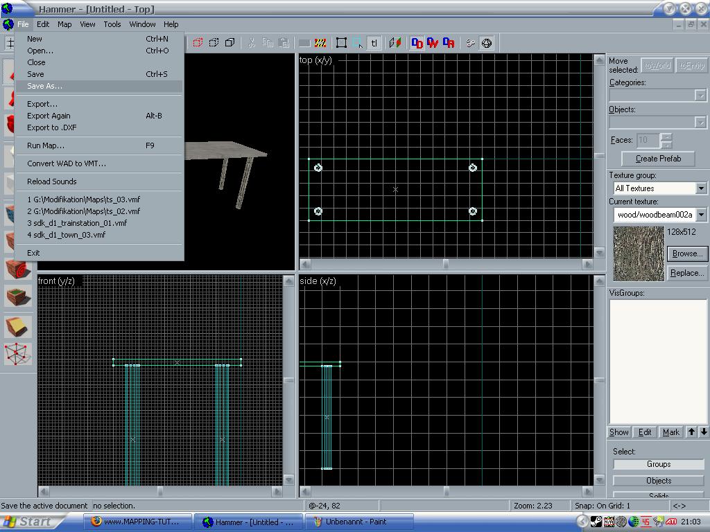
Task: Select the Clipping tool (yellow cut block)
Action: coord(18,327)
